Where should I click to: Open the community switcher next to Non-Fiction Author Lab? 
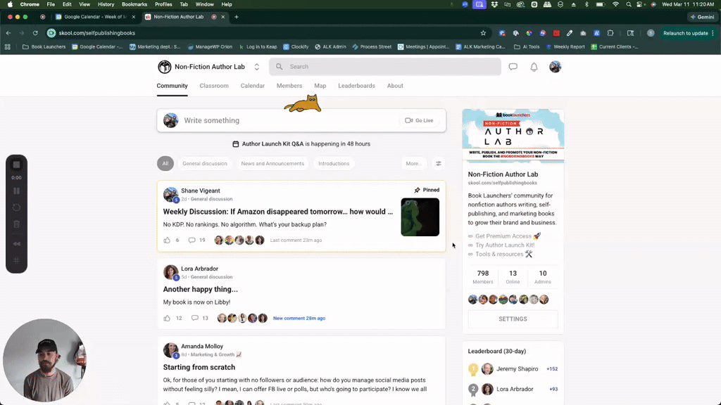click(x=256, y=67)
